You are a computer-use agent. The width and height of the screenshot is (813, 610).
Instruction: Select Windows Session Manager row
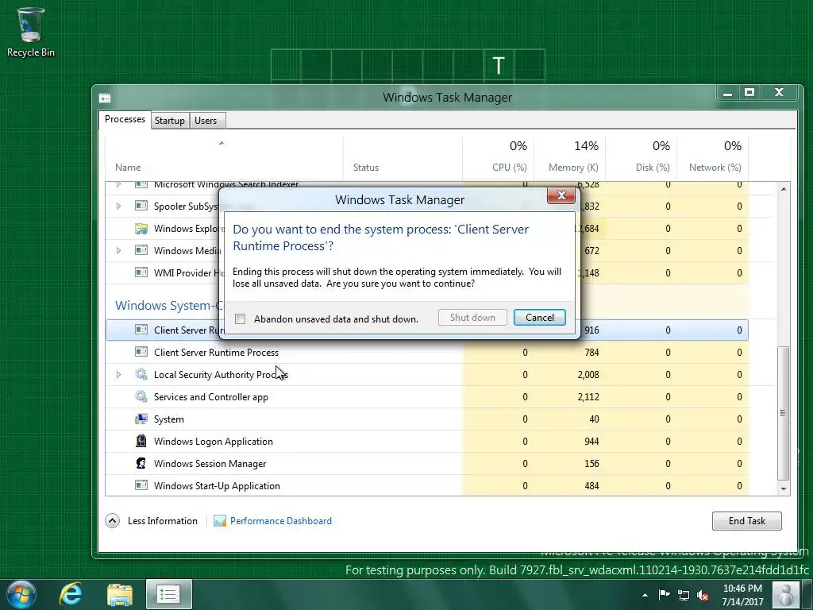[426, 464]
